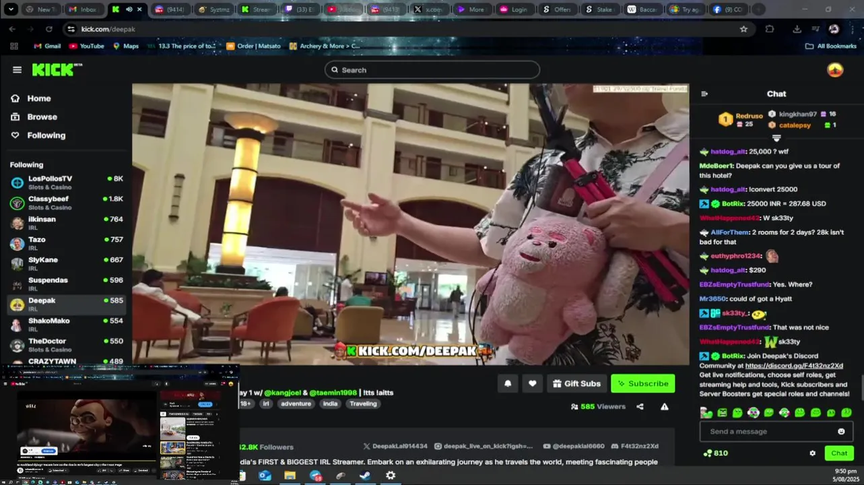Click the first emote in the chat emote row

coord(706,412)
